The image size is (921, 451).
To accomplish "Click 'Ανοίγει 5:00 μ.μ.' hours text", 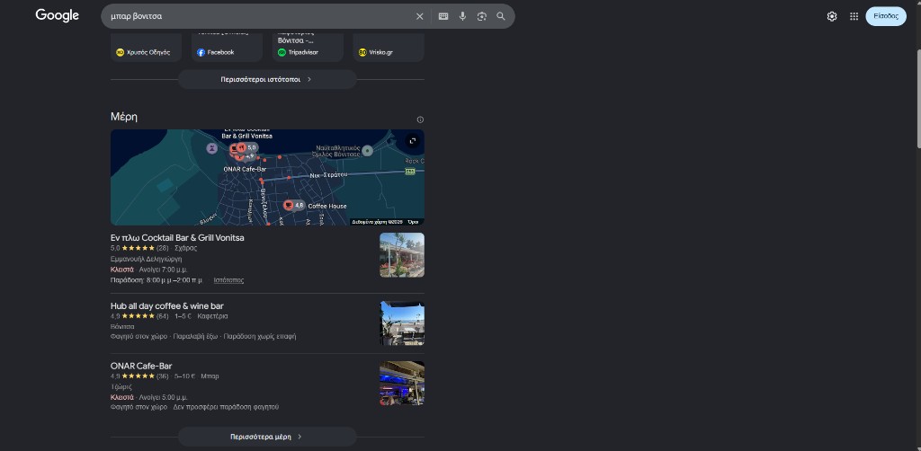I will pos(164,398).
